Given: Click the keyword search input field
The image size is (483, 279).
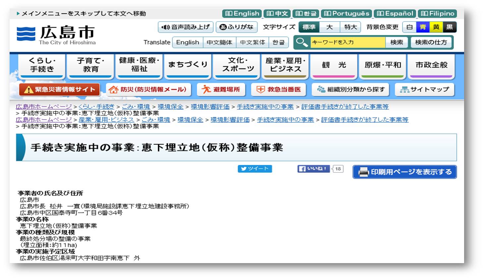Looking at the screenshot, I should pyautogui.click(x=347, y=42).
